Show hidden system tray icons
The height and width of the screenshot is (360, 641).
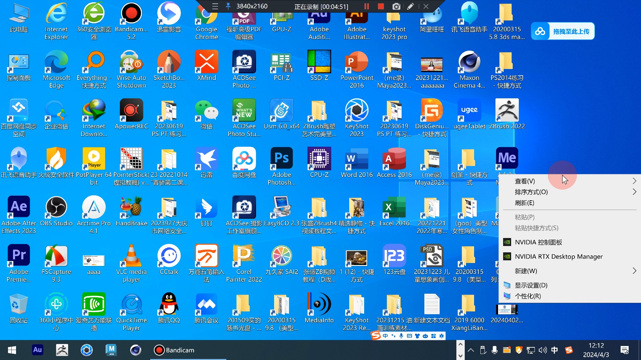pyautogui.click(x=471, y=350)
